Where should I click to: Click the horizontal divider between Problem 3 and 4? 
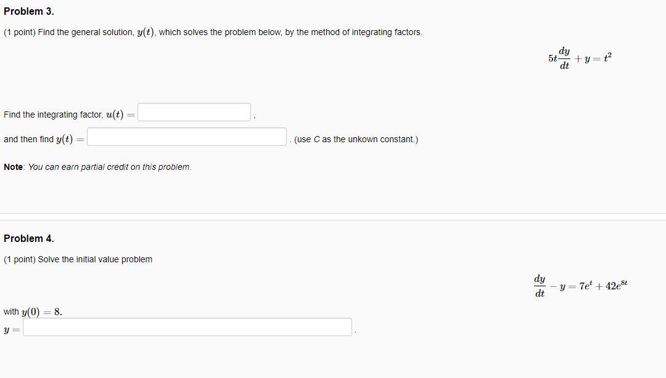click(333, 216)
